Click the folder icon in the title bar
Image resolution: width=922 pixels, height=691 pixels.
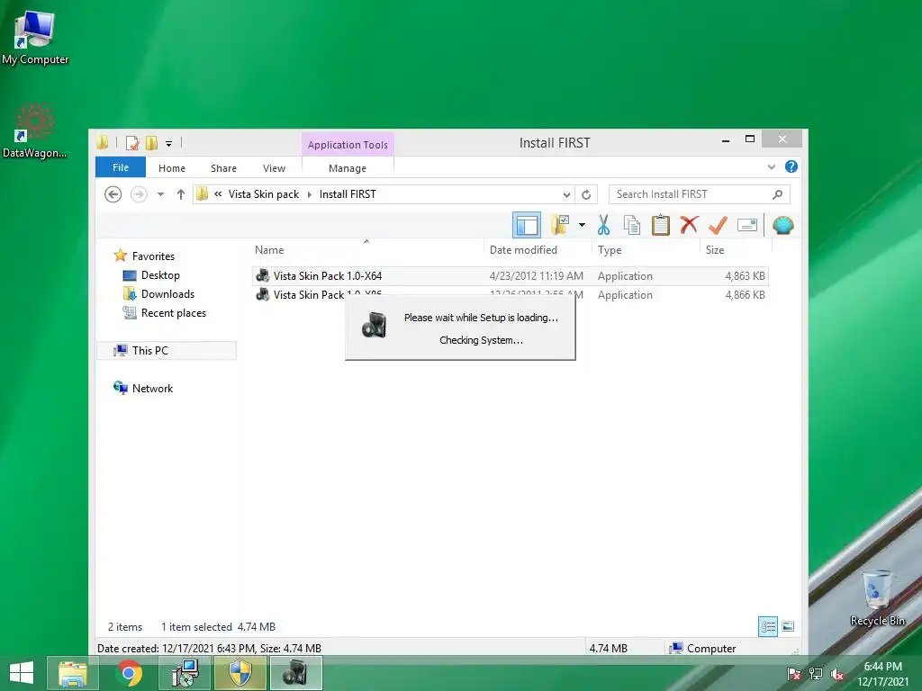point(103,142)
